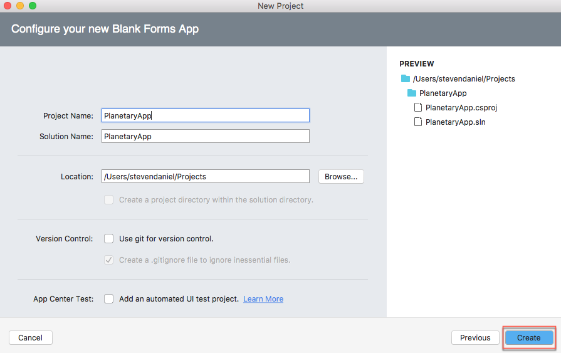
Task: Go back with the Previous button
Action: click(x=475, y=337)
